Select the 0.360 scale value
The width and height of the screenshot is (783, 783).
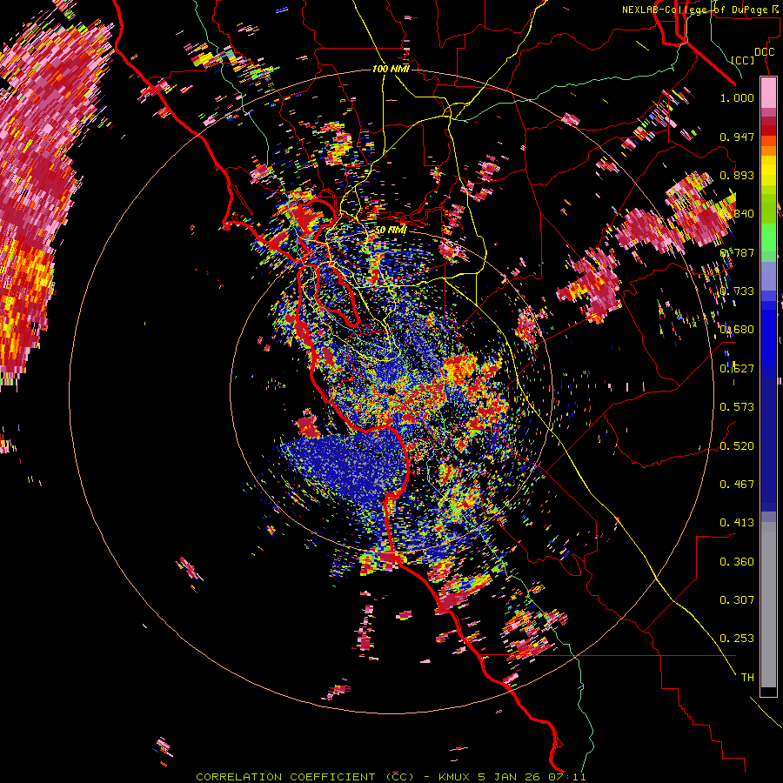coord(737,562)
